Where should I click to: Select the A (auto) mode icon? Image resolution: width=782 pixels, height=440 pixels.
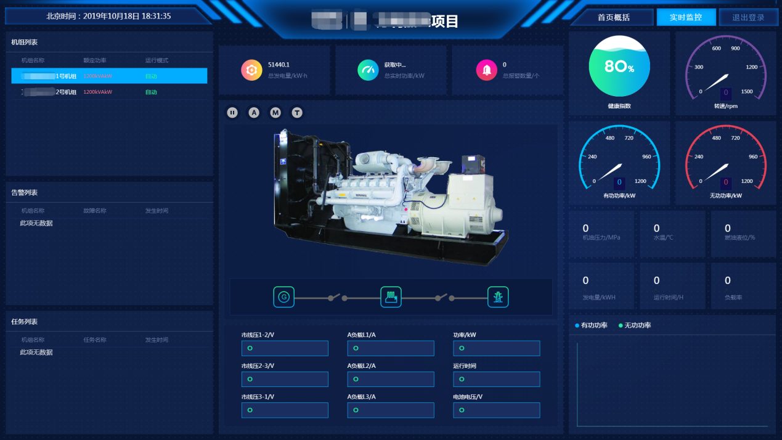click(254, 112)
